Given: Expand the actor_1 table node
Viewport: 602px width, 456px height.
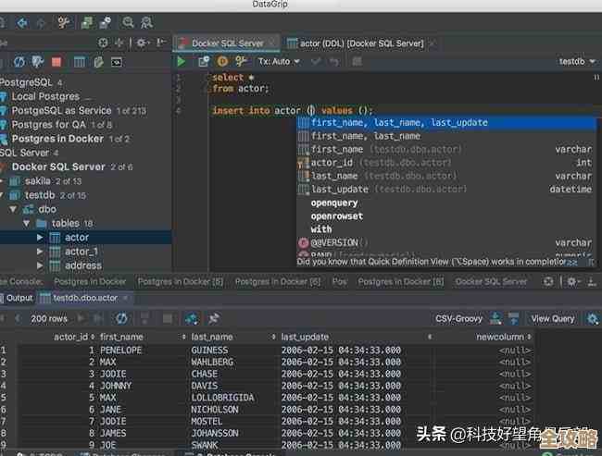Looking at the screenshot, I should [x=40, y=252].
